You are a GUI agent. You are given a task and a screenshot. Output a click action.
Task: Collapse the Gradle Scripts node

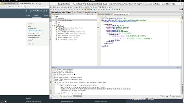pyautogui.click(x=52, y=26)
